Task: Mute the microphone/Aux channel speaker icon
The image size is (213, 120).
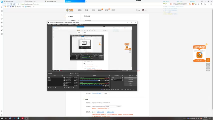Action: tap(105, 81)
